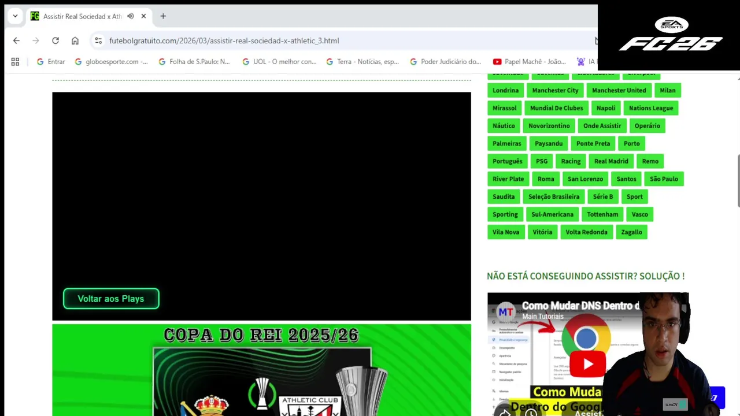Viewport: 740px width, 416px height.
Task: Select the Racing tag
Action: tap(571, 161)
